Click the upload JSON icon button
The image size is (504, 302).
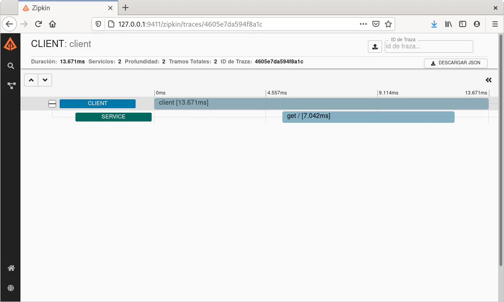375,47
